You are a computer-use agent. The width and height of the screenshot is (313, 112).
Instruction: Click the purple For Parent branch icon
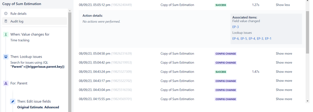pyautogui.click(x=6, y=83)
